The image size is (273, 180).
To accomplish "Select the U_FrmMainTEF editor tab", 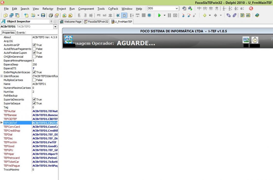I will point(122,22).
